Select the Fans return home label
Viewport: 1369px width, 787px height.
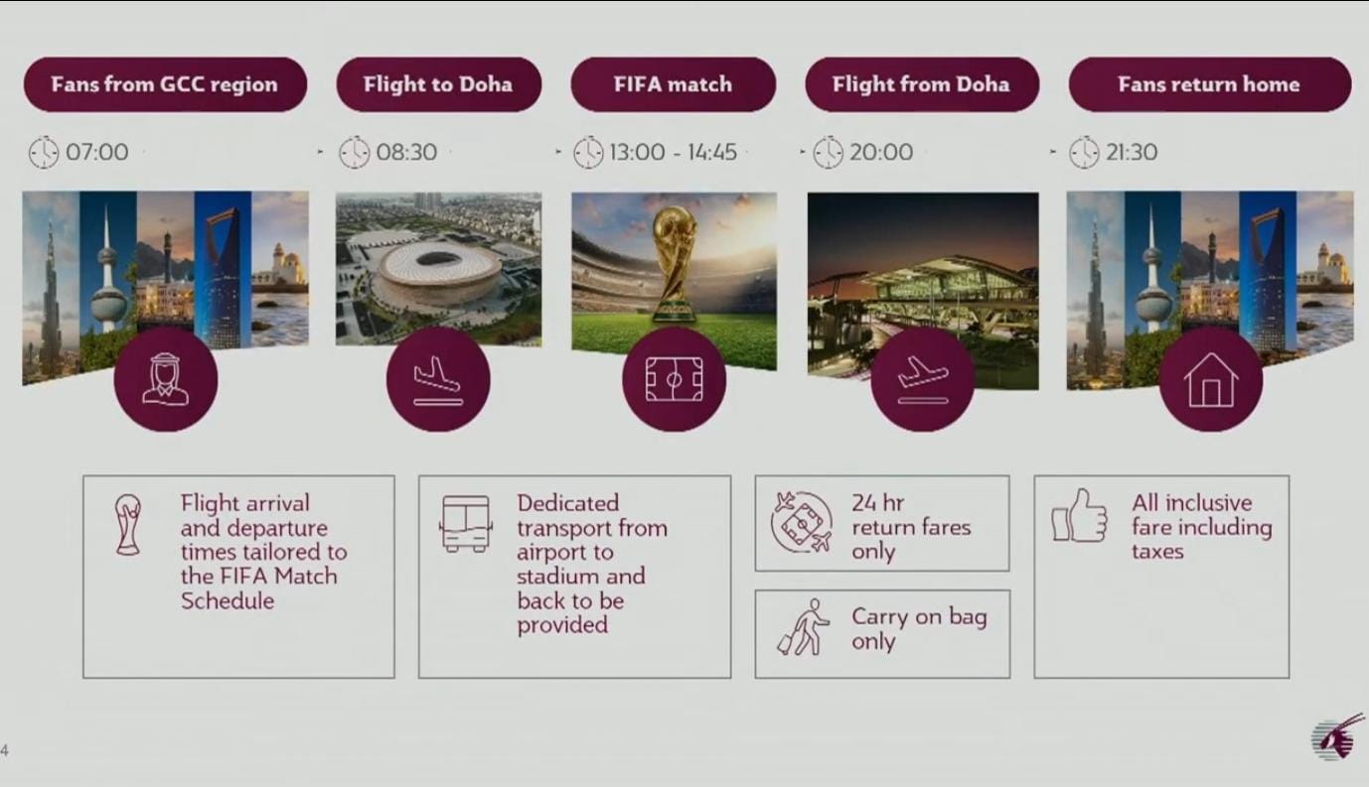click(1209, 84)
